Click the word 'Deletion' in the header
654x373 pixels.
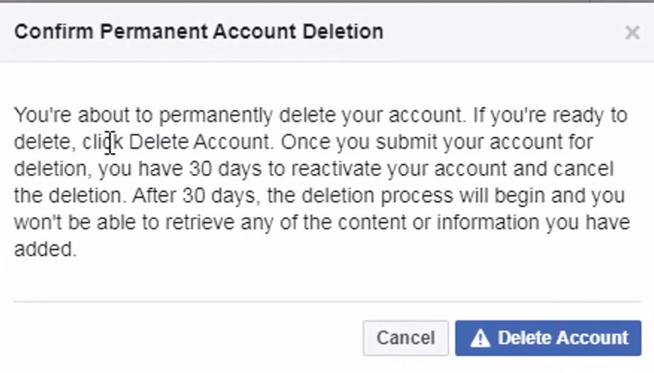(343, 32)
